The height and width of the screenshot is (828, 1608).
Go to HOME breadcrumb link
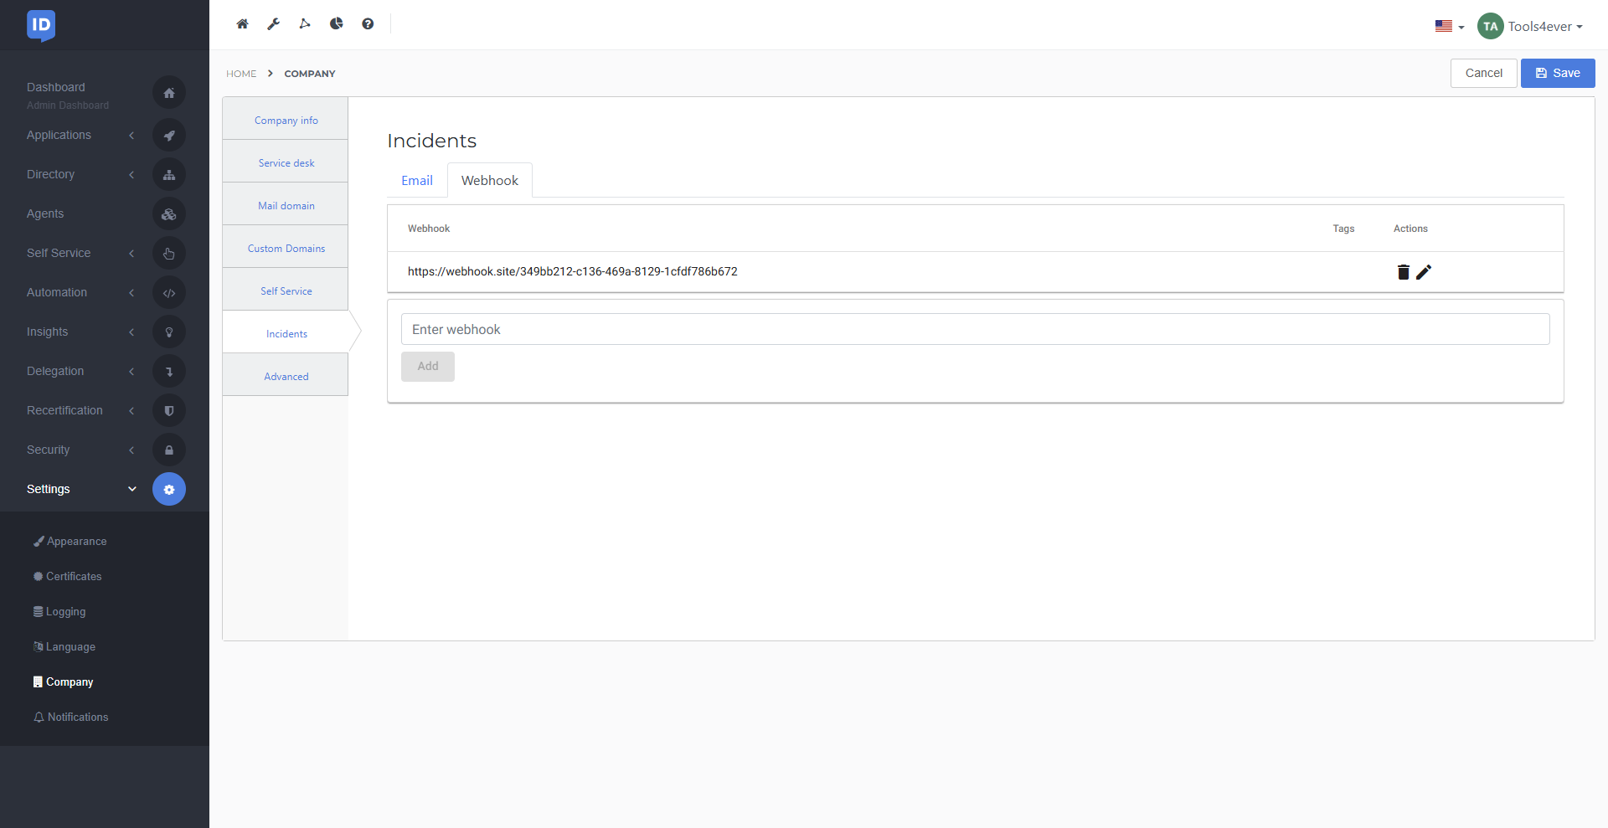pos(241,74)
